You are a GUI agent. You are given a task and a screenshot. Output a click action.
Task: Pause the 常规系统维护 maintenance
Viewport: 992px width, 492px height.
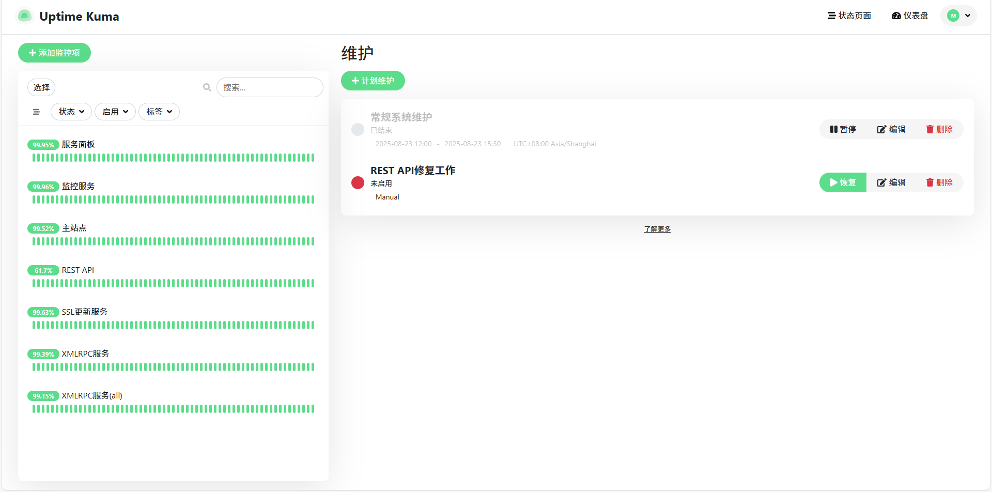pos(843,129)
